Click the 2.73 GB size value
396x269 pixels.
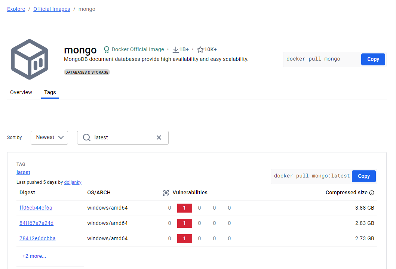365,238
